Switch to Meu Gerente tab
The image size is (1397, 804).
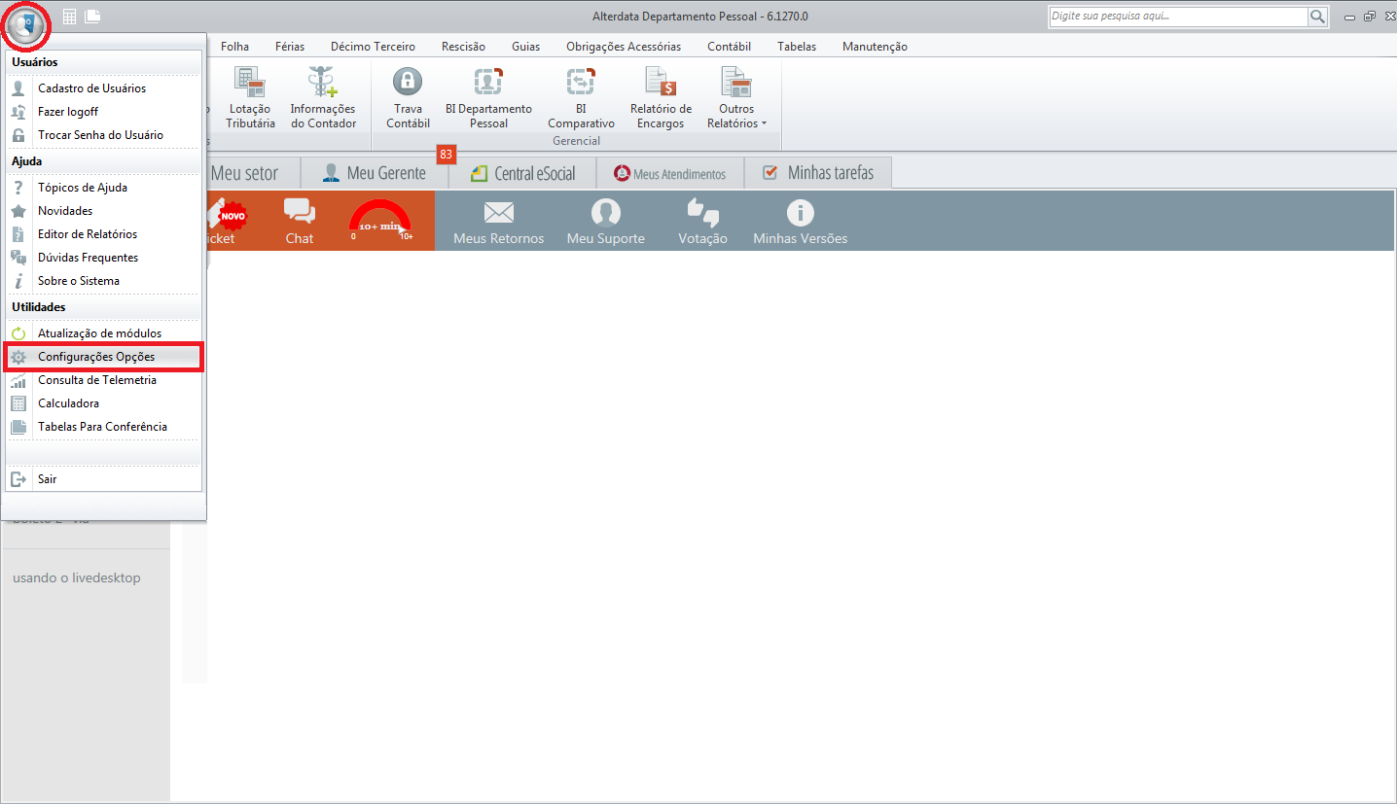(374, 173)
